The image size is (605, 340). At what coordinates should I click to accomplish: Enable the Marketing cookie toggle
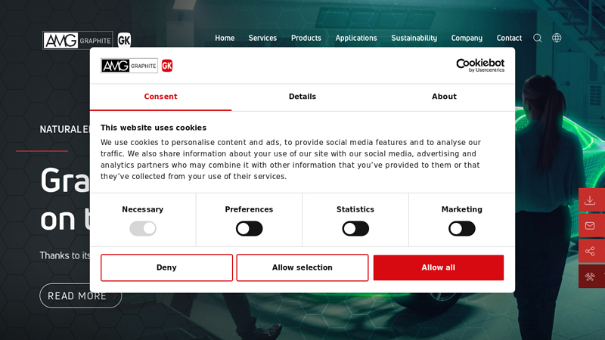pyautogui.click(x=461, y=228)
